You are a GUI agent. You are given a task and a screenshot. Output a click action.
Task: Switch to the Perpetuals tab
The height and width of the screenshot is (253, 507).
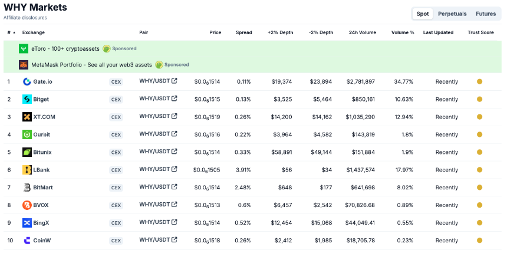point(452,14)
